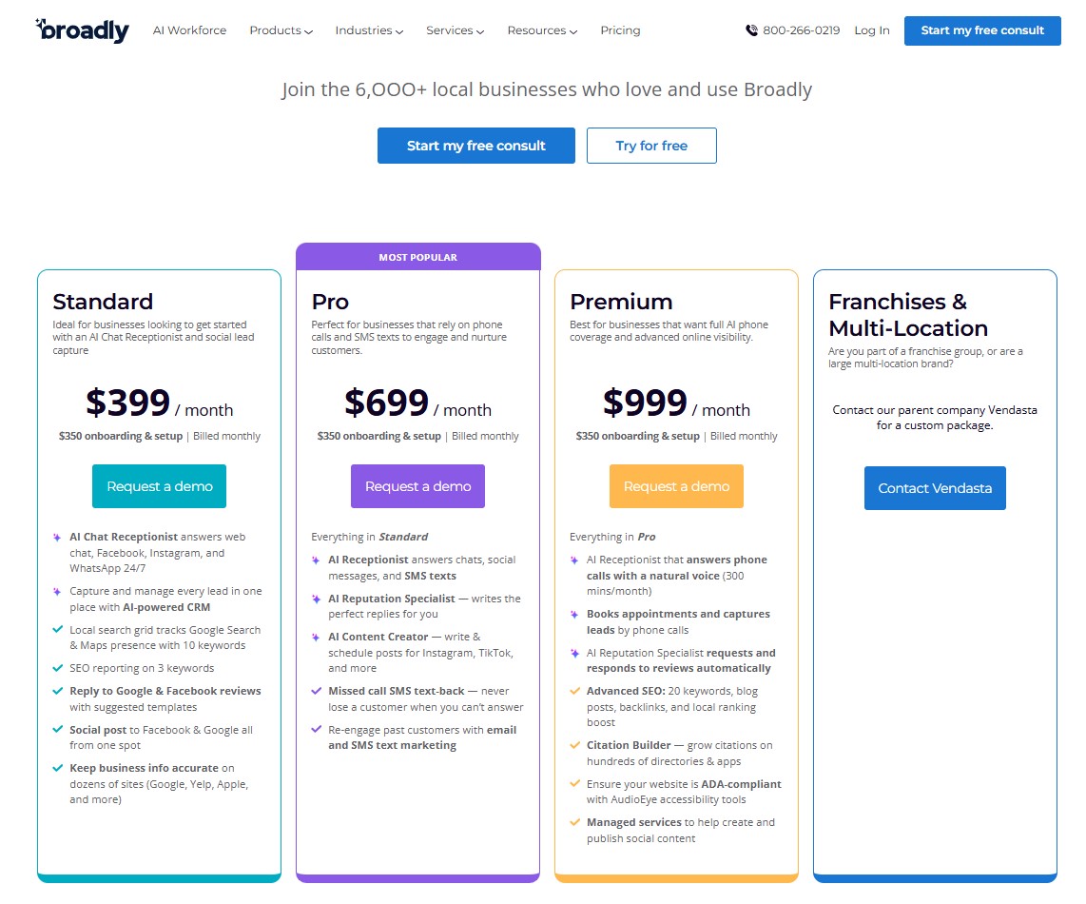Click the sparkle icon beside AI Content Creator

pos(315,636)
